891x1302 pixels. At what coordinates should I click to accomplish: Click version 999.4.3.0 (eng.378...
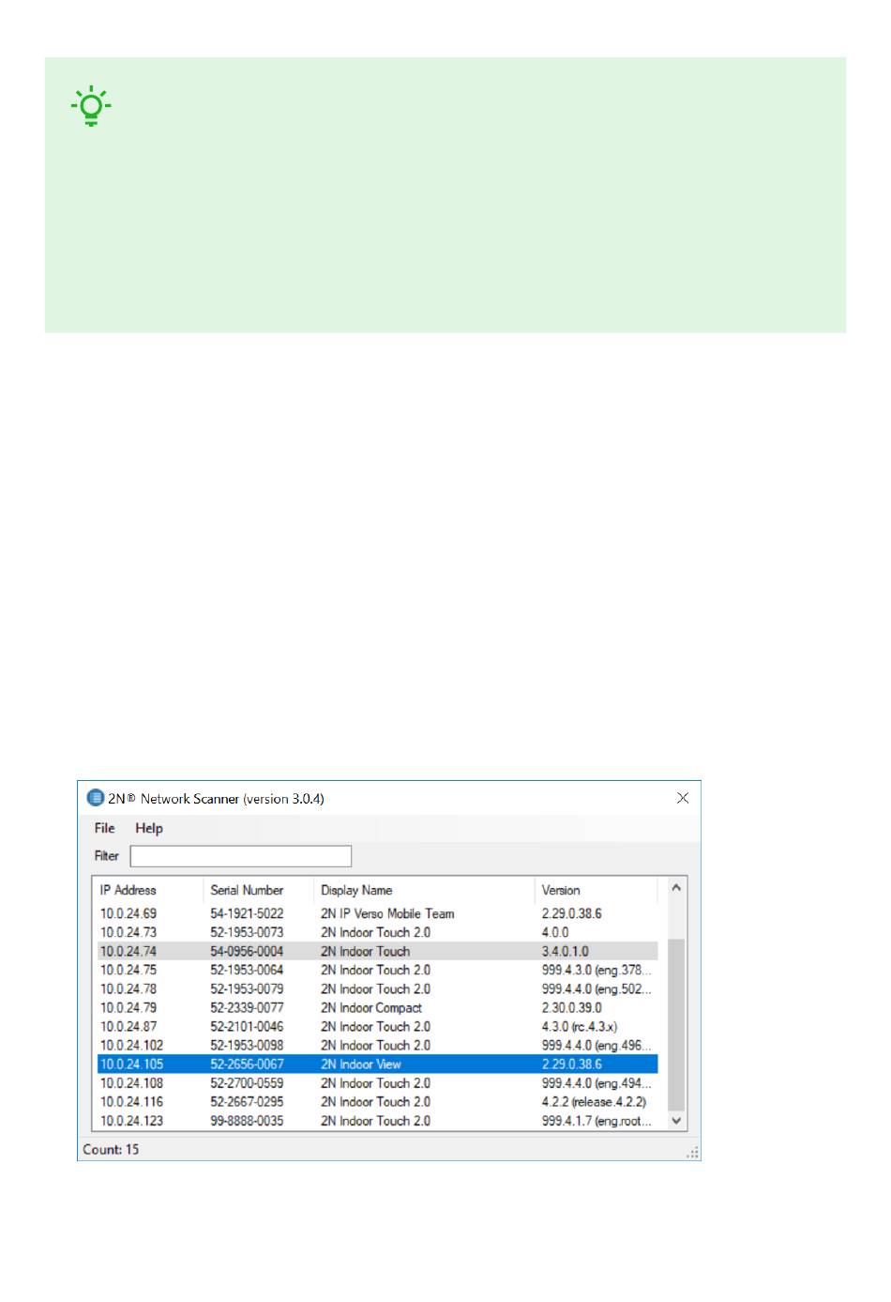pos(596,970)
